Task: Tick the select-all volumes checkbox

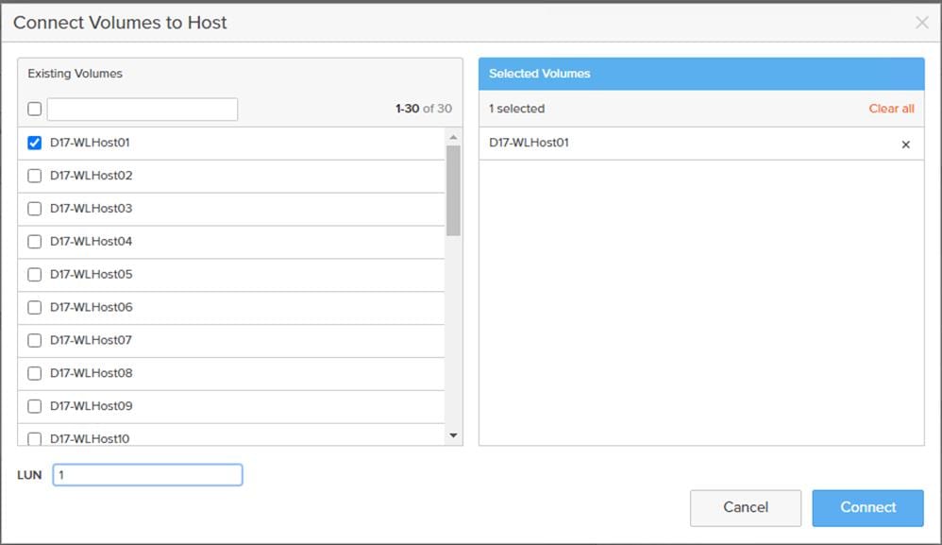Action: [35, 110]
